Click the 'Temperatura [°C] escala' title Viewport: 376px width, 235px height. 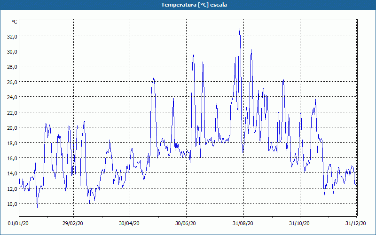(x=194, y=5)
